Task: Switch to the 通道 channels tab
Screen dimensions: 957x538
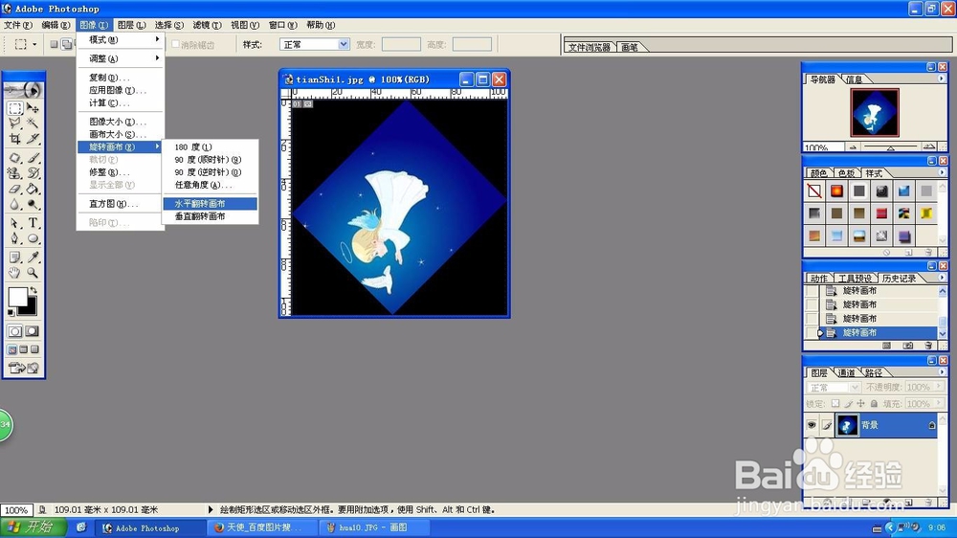Action: point(847,372)
